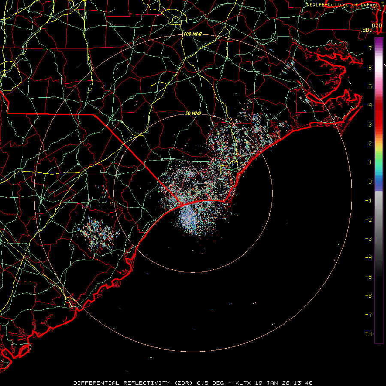Screen dimensions: 386x386
Task: Click the -4 value on the color scale
Action: [368, 258]
